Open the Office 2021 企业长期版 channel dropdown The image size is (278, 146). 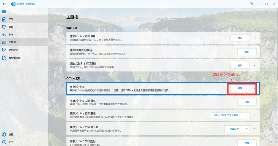[x=231, y=115]
